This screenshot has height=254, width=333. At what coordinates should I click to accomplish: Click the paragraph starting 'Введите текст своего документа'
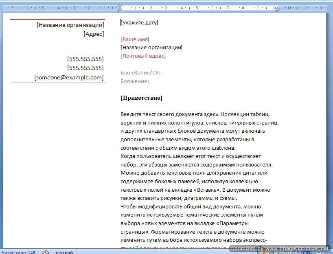[199, 131]
